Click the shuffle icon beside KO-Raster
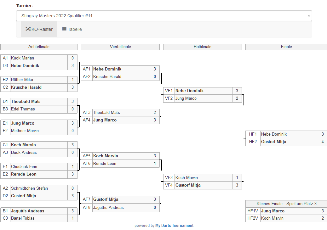The image size is (327, 230). (28, 29)
